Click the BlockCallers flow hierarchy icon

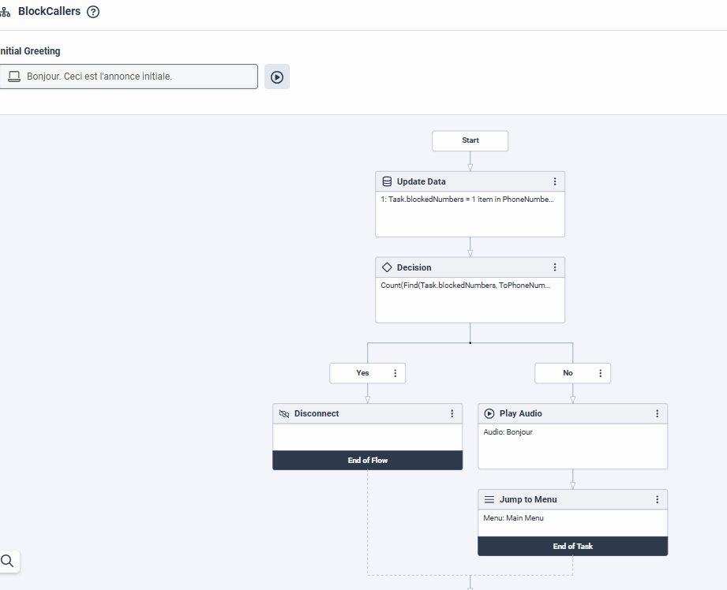5,12
